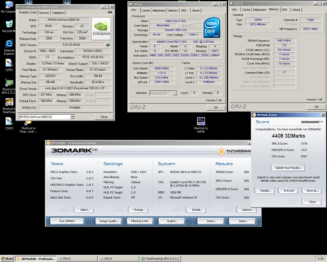Image resolution: width=327 pixels, height=262 pixels.
Task: Click Close in 3DMark Score dialog
Action: point(312,202)
